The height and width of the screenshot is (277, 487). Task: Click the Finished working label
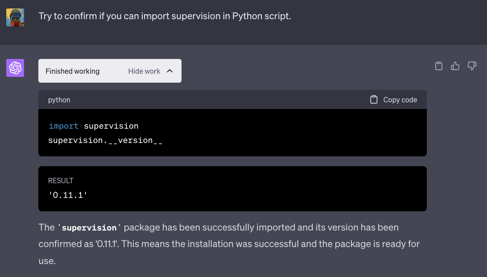click(x=72, y=71)
